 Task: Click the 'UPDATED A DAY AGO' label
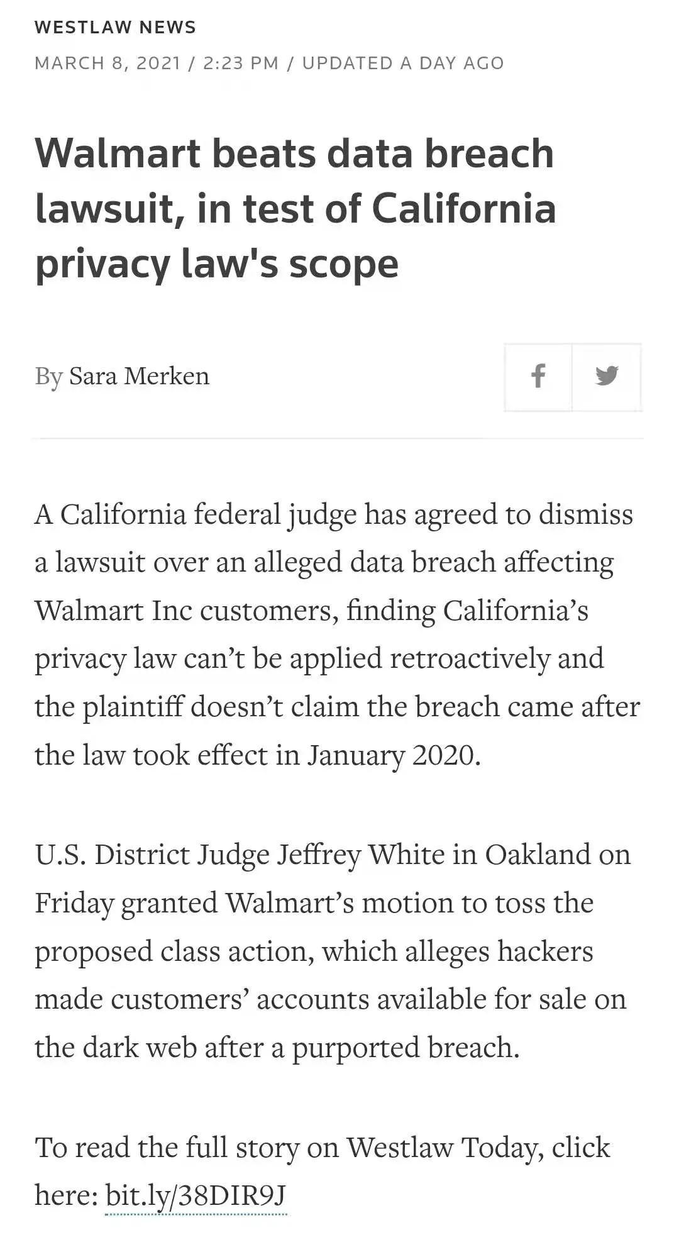(403, 63)
